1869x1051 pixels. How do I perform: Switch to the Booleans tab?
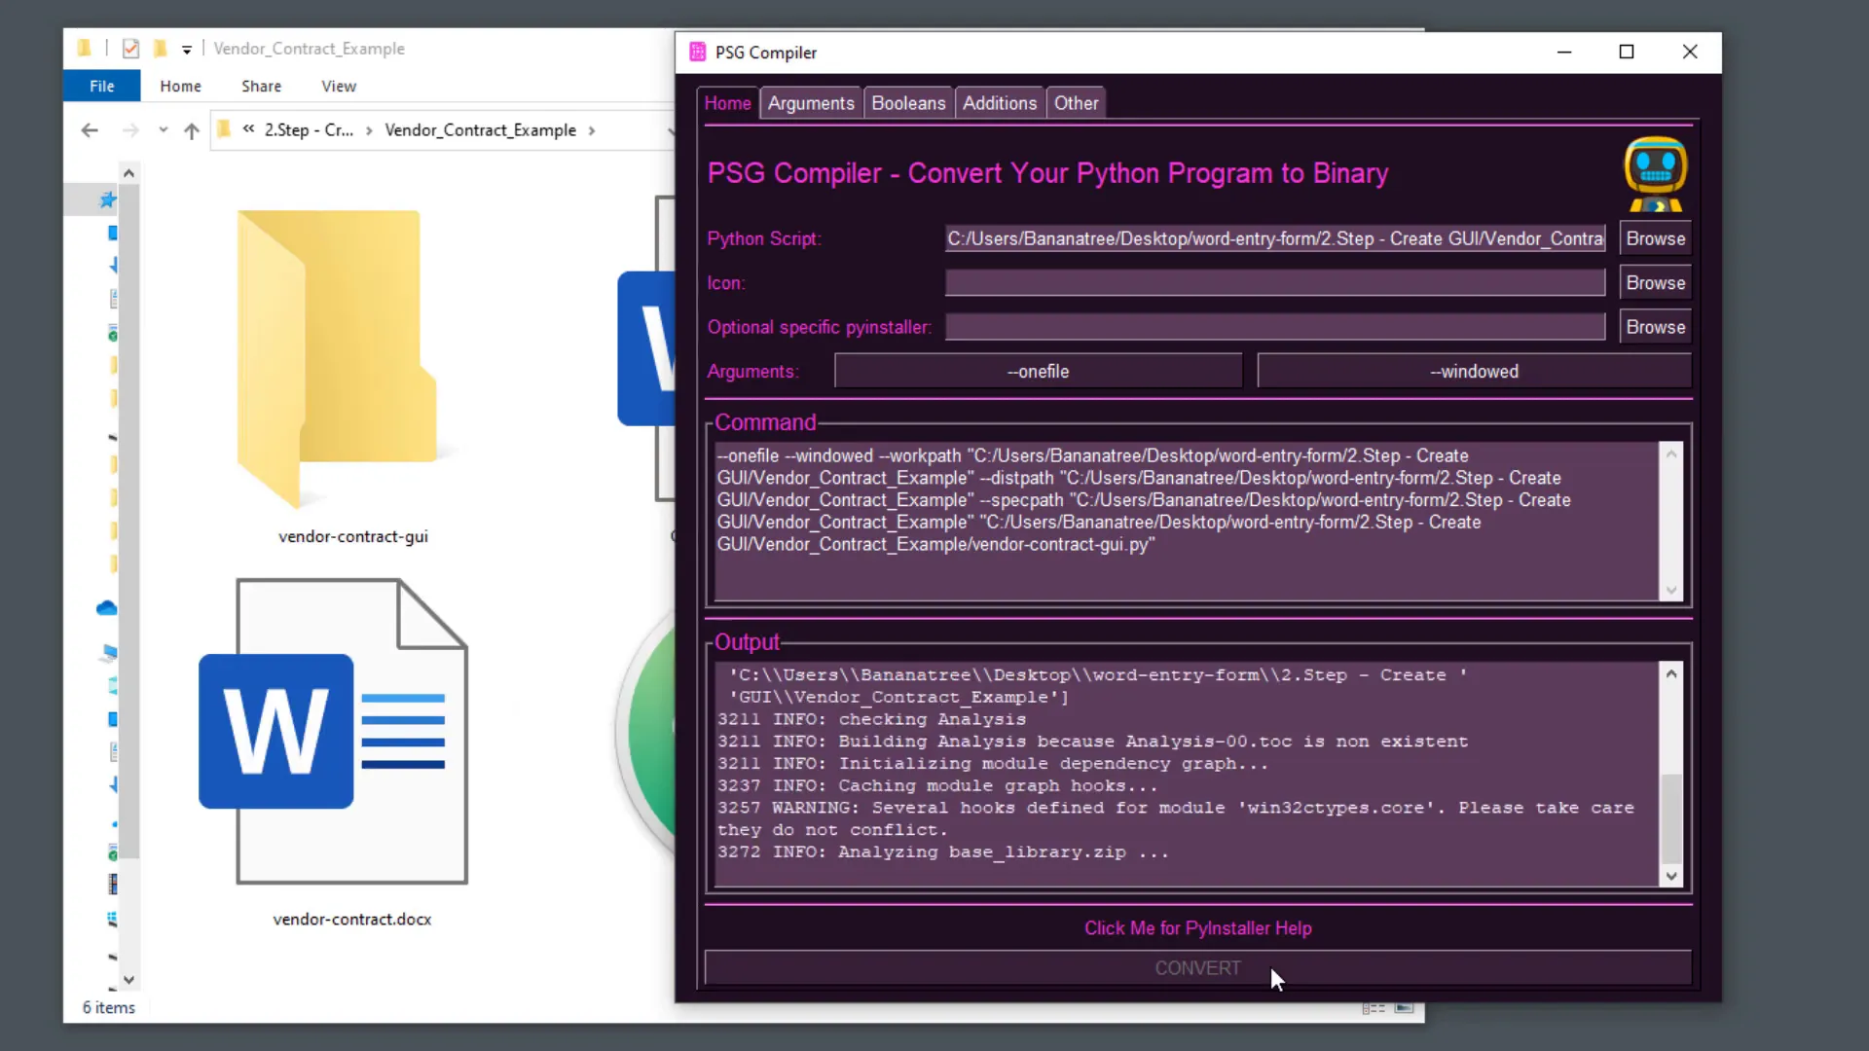point(907,102)
